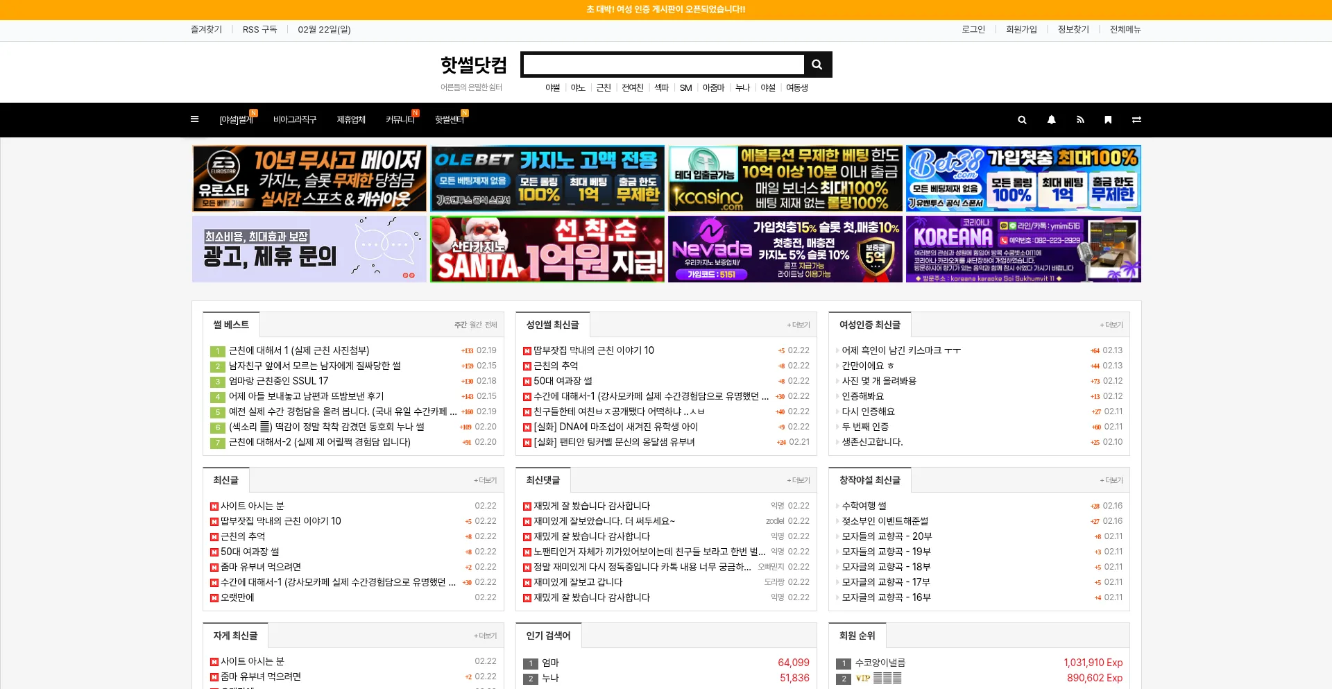Viewport: 1332px width, 689px height.
Task: Open the Bet38 banner ad
Action: [1023, 178]
